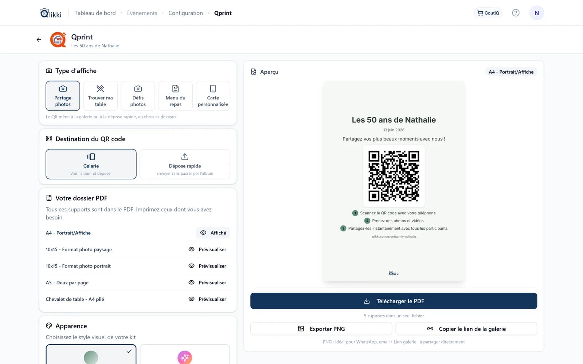This screenshot has width=583, height=364.
Task: Preview Chevalet de table A4 plié
Action: coord(207,299)
